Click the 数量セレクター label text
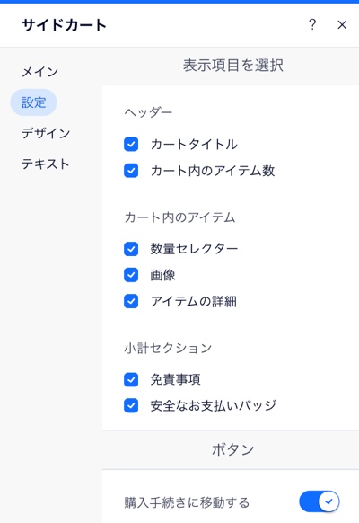This screenshot has width=359, height=523. [x=194, y=249]
